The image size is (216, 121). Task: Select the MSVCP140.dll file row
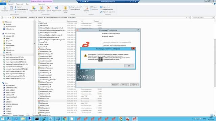[70, 44]
